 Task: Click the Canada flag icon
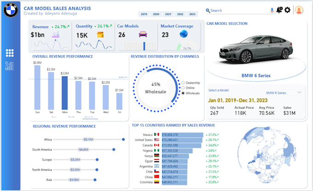(x=156, y=145)
